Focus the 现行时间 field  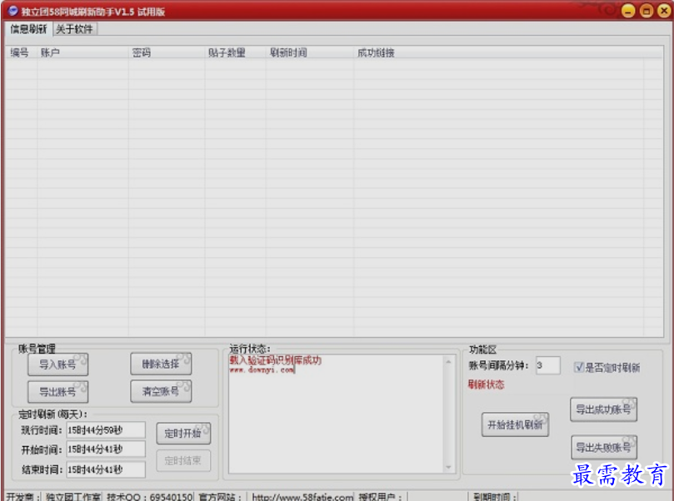[x=106, y=429]
